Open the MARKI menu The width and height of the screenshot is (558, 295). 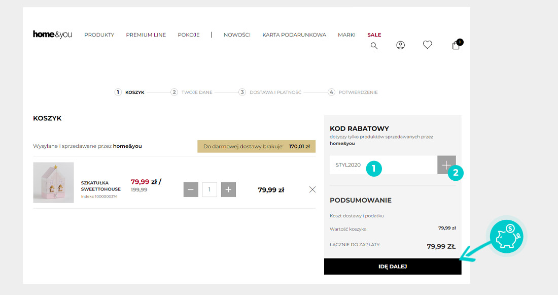coord(346,35)
